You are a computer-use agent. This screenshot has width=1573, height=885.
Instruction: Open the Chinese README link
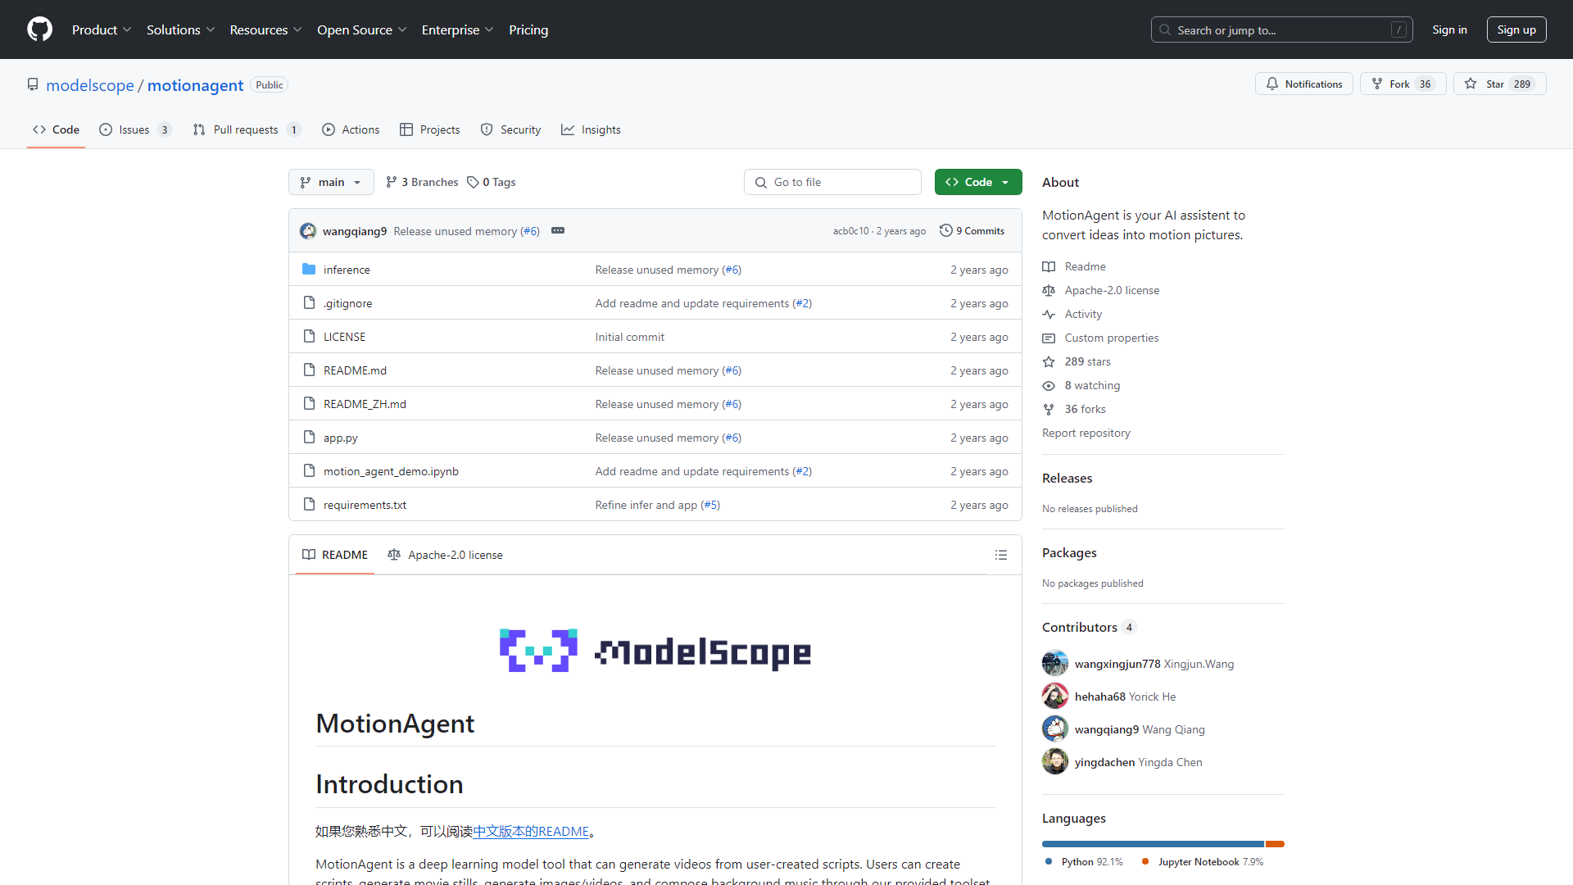tap(531, 831)
